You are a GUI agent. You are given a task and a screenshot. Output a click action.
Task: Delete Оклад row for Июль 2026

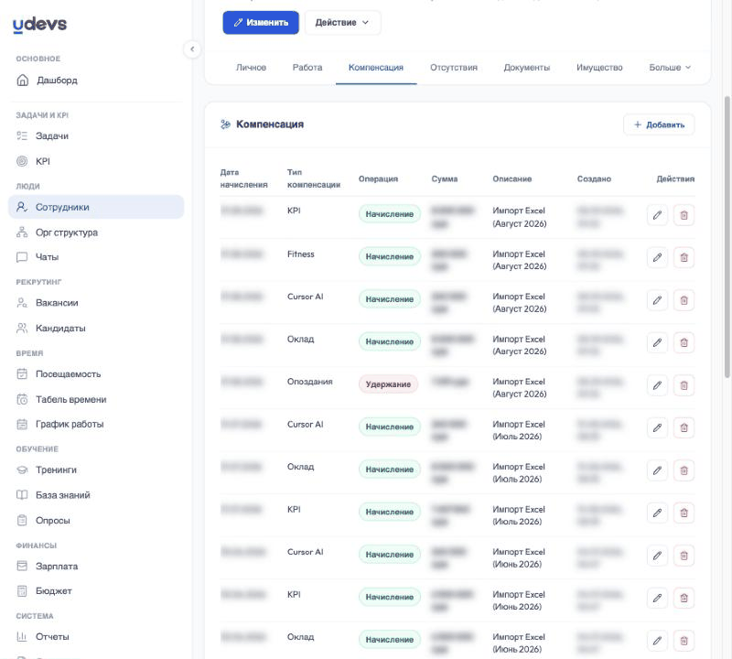[684, 470]
